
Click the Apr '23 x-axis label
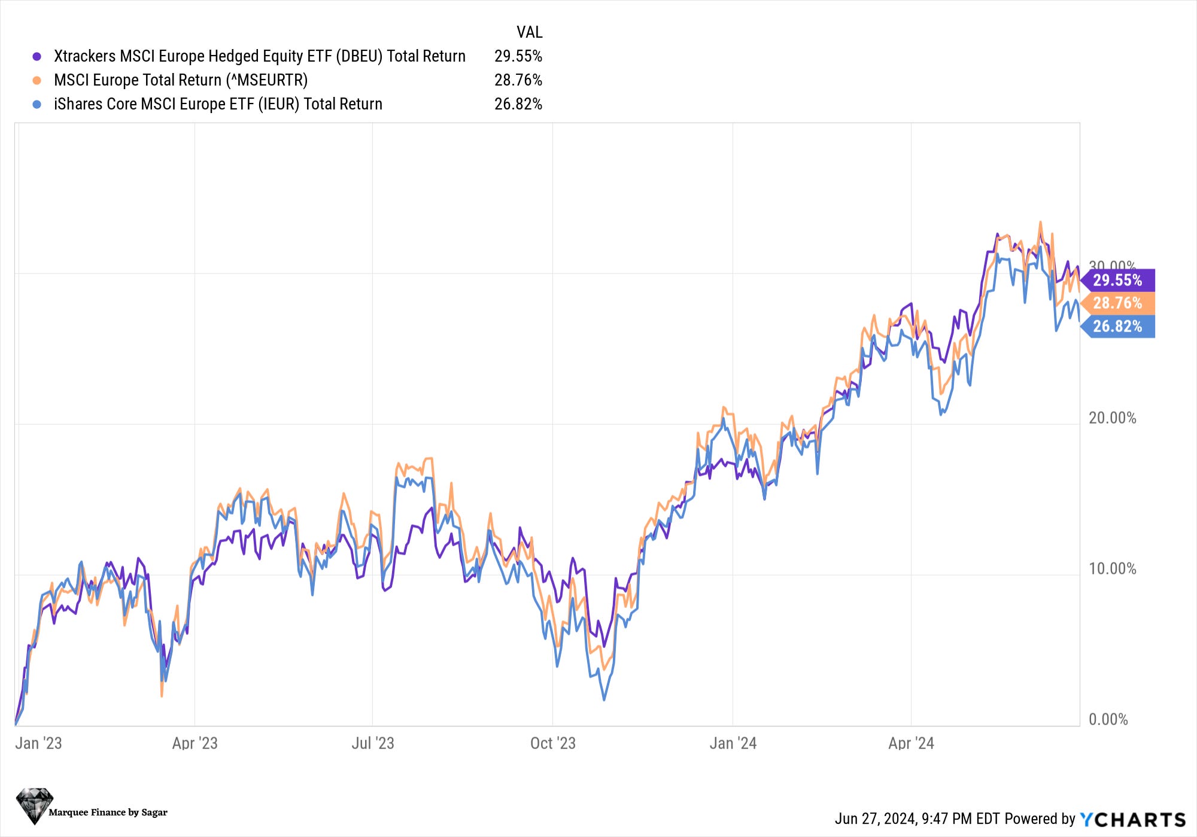point(195,743)
